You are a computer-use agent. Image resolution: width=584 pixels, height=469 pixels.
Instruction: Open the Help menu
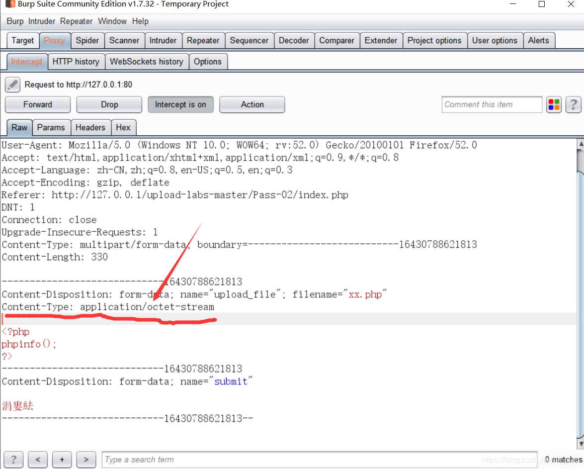[140, 21]
